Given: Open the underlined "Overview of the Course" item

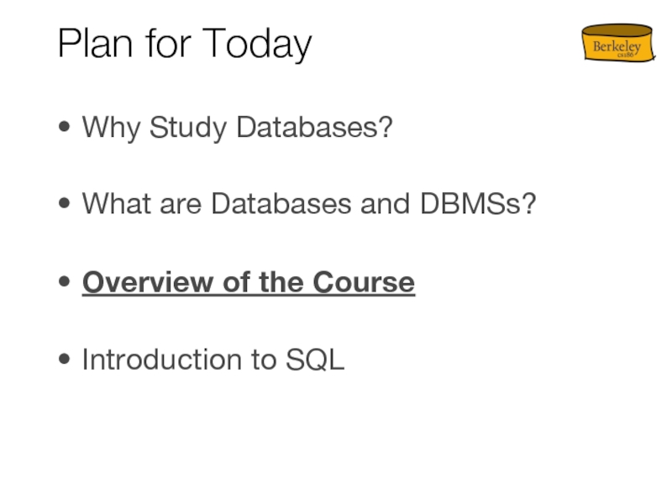Looking at the screenshot, I should pos(248,282).
